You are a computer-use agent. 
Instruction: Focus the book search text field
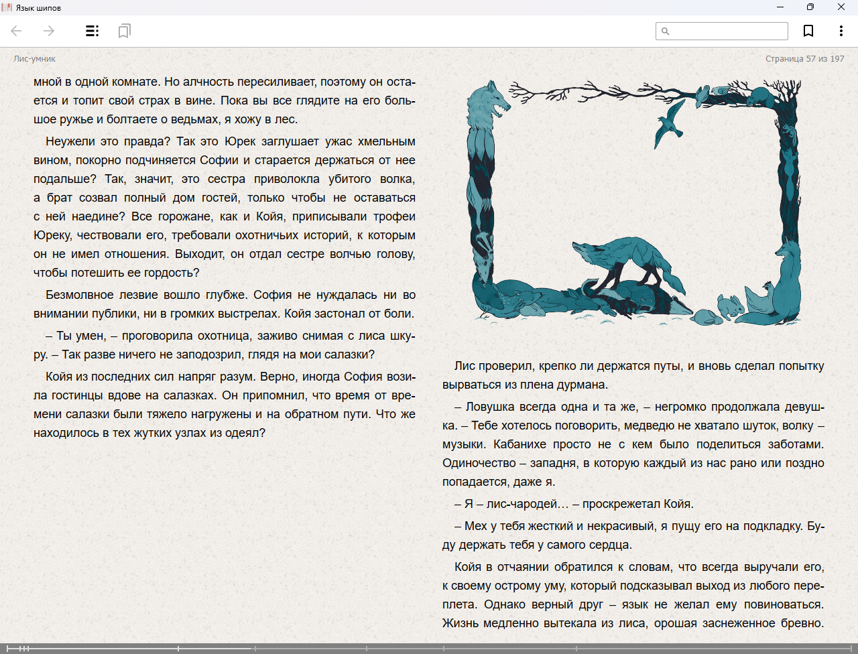728,31
